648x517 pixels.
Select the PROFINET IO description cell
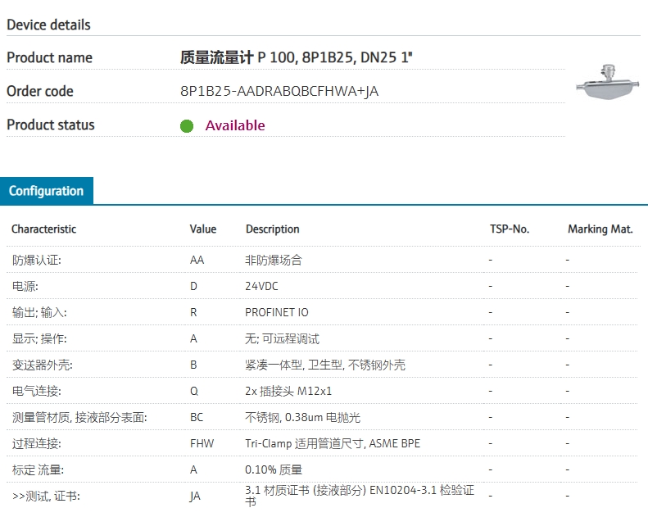point(276,312)
